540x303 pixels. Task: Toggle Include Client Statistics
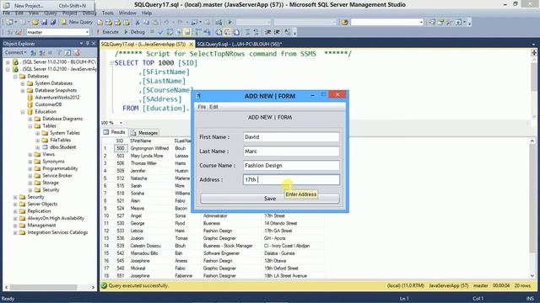click(x=207, y=32)
